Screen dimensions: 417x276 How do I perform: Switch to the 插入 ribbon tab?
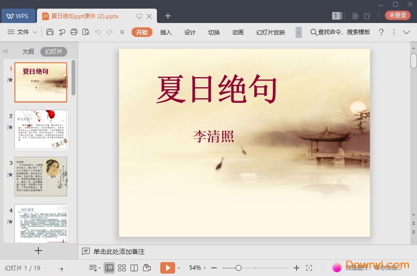pyautogui.click(x=166, y=33)
